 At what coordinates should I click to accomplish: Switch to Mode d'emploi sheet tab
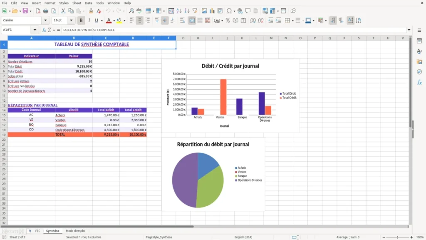(x=76, y=231)
